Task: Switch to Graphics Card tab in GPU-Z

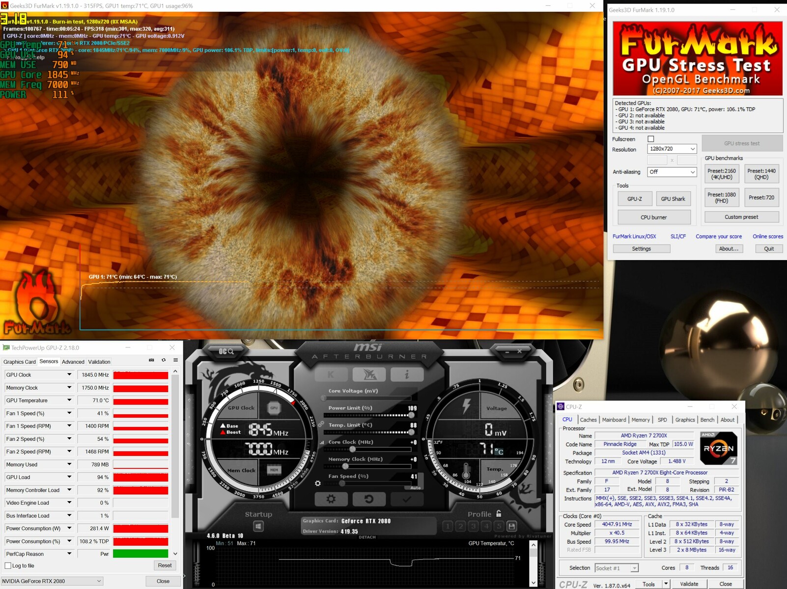Action: 20,362
